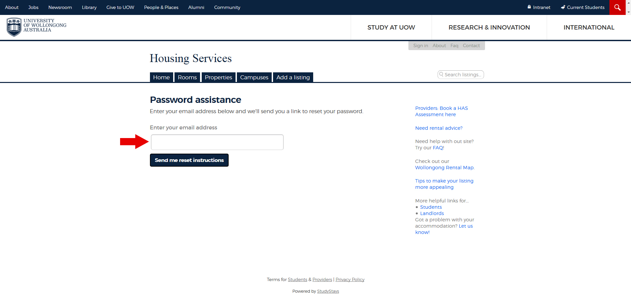The image size is (631, 298).
Task: Open Jobs in top bar
Action: [33, 7]
